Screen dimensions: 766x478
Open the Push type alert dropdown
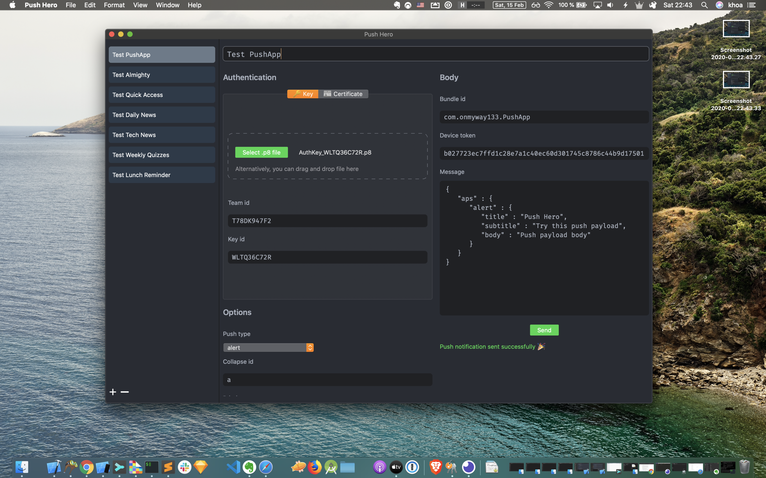pyautogui.click(x=268, y=347)
